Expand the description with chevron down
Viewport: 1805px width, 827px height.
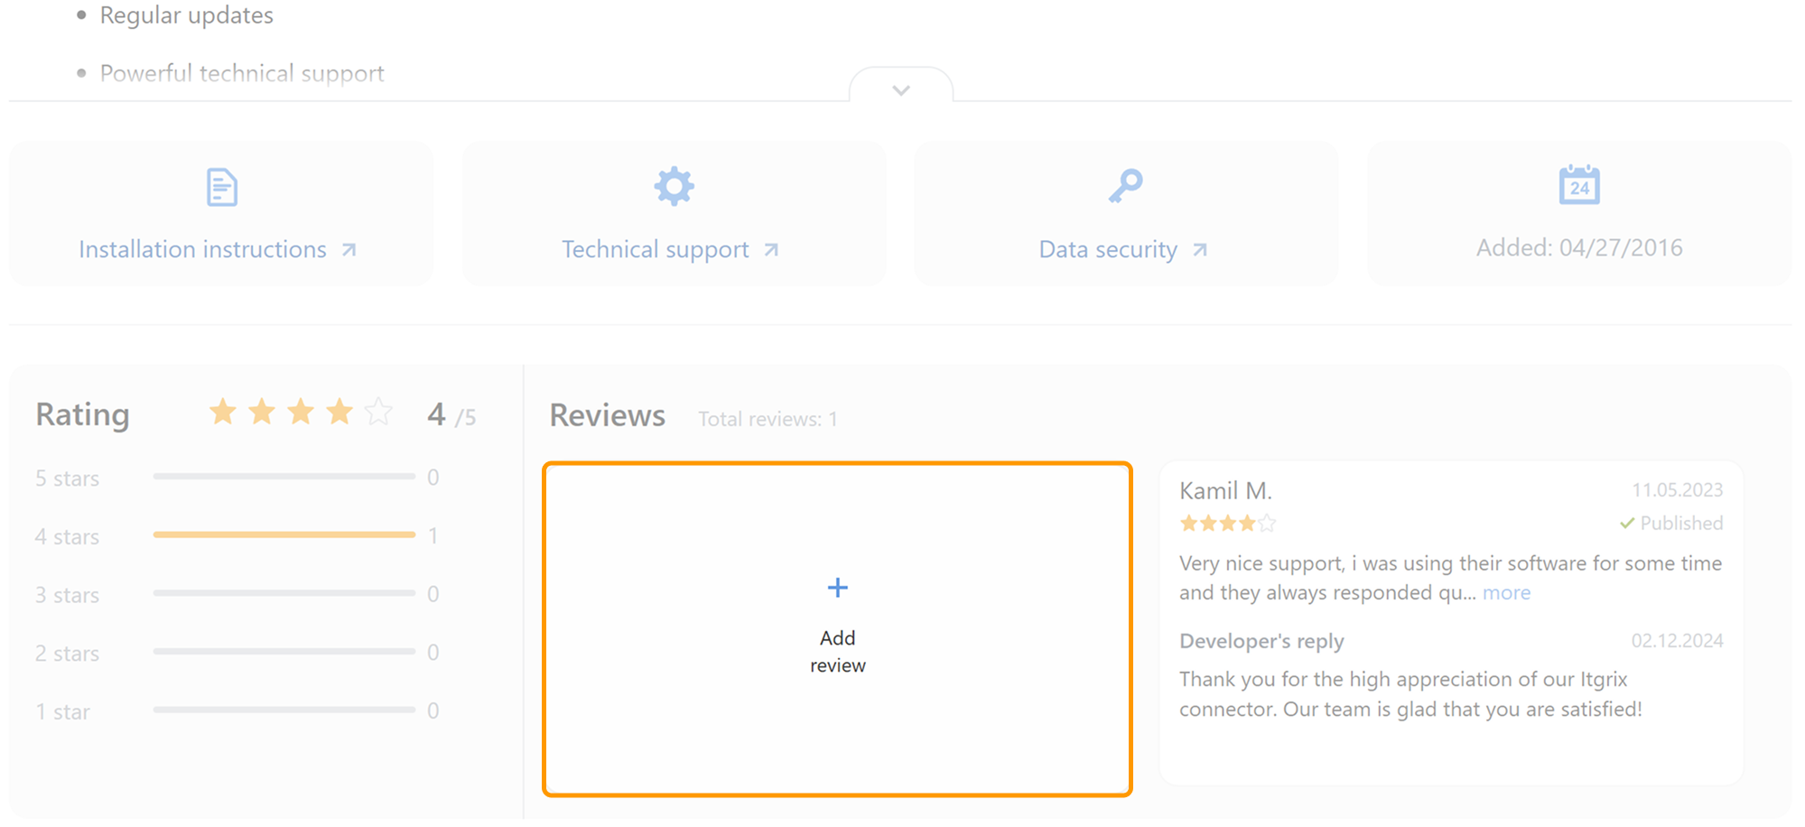900,90
